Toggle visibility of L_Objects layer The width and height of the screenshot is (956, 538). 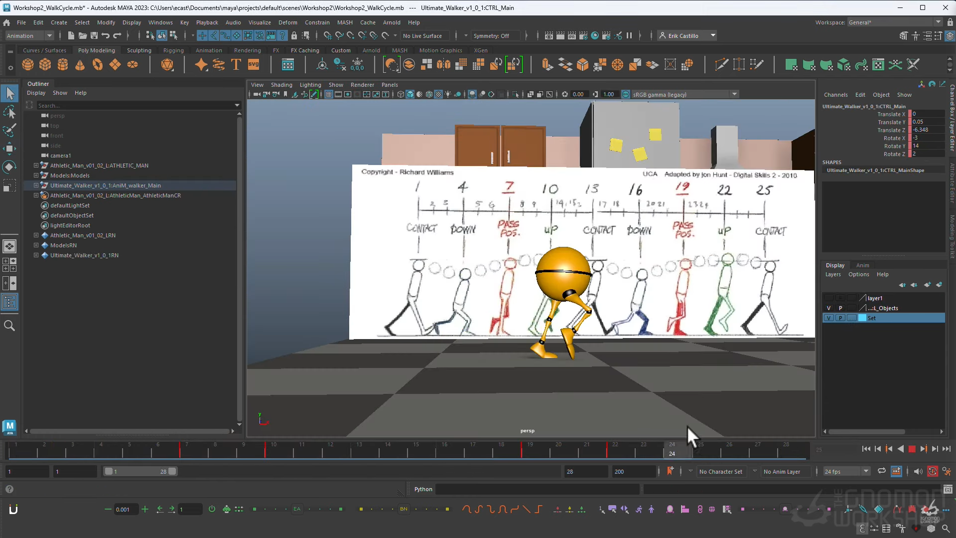pos(828,308)
